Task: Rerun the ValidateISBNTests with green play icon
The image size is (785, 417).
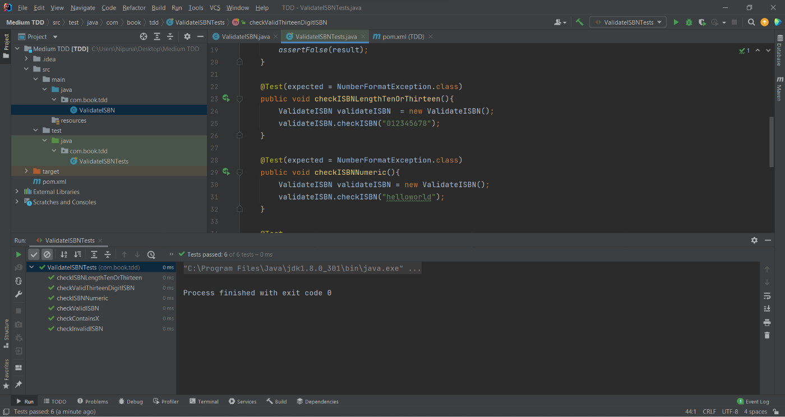Action: coord(19,254)
